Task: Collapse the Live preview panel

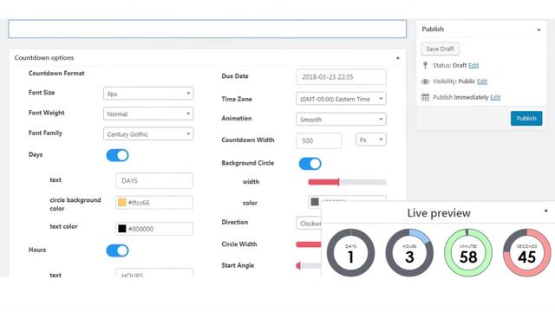Action: tap(545, 211)
